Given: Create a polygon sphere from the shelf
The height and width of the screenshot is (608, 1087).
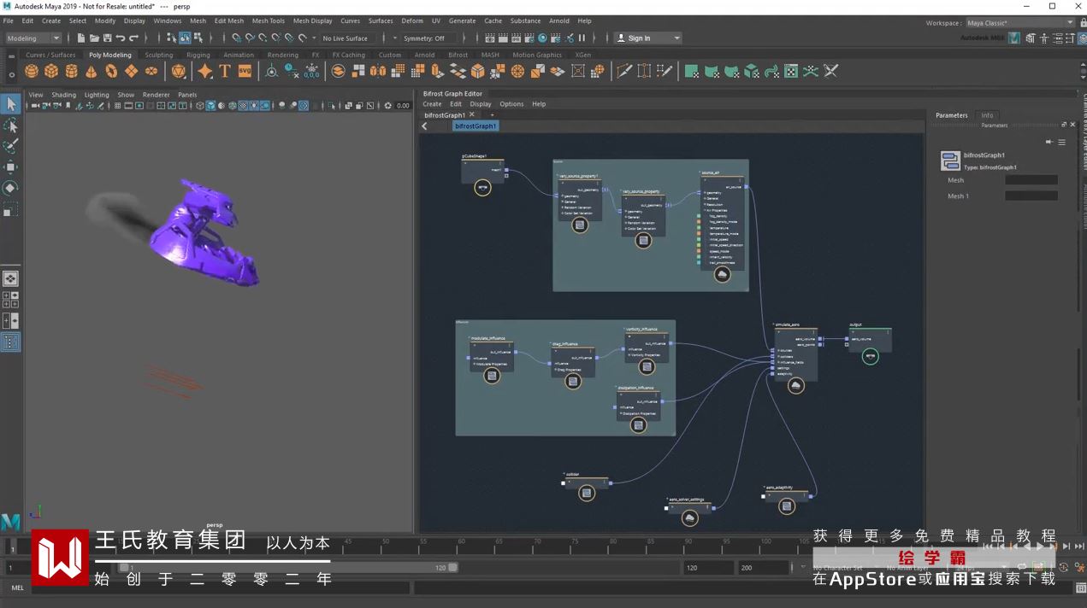Looking at the screenshot, I should [32, 72].
